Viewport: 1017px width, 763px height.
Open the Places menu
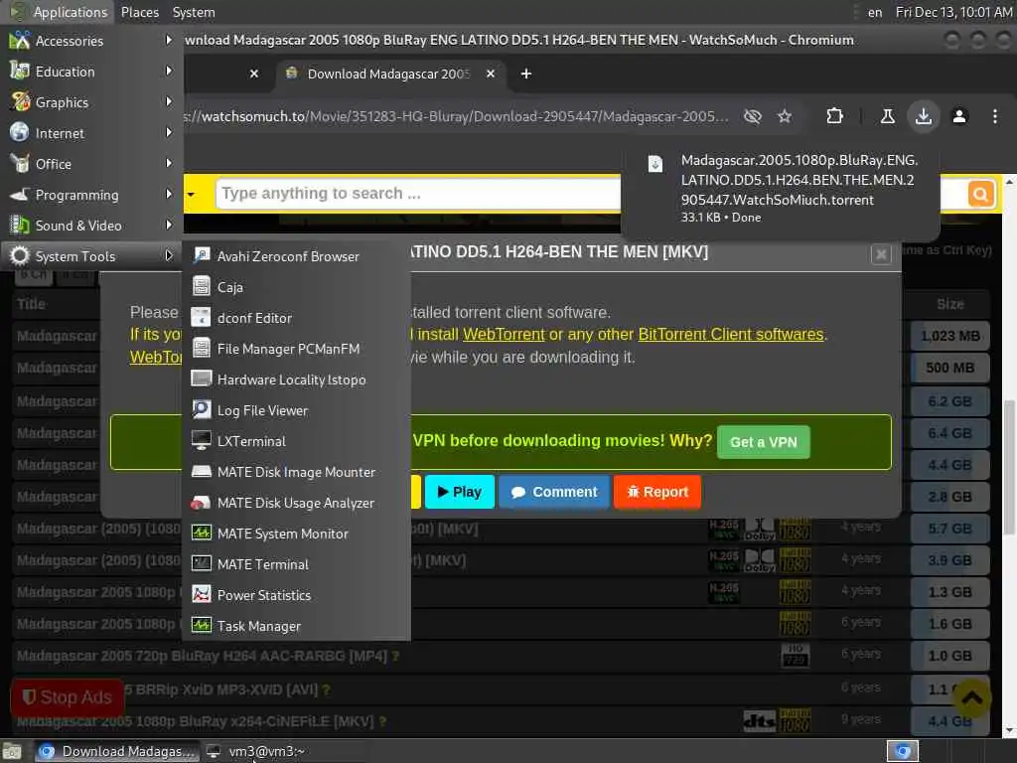pyautogui.click(x=139, y=12)
